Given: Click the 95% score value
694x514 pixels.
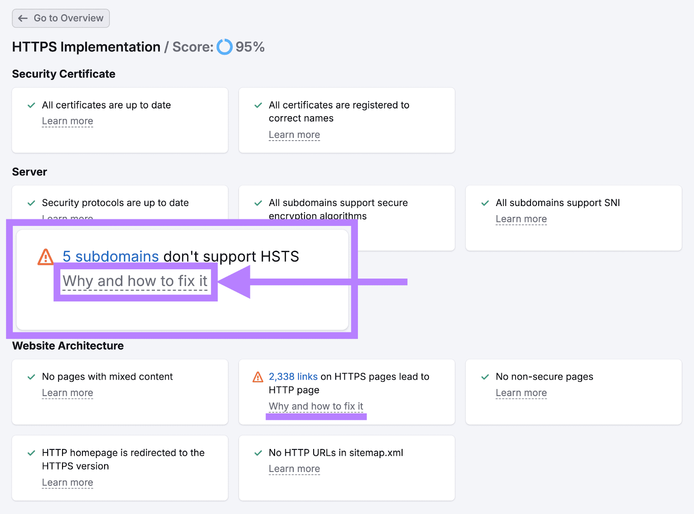Looking at the screenshot, I should tap(250, 47).
